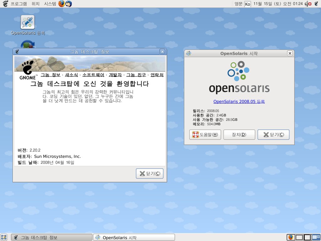Screen dimensions: 321x241
Task: Close the 그놈 데스크탑 정보 window via title bar X
Action: click(x=162, y=52)
